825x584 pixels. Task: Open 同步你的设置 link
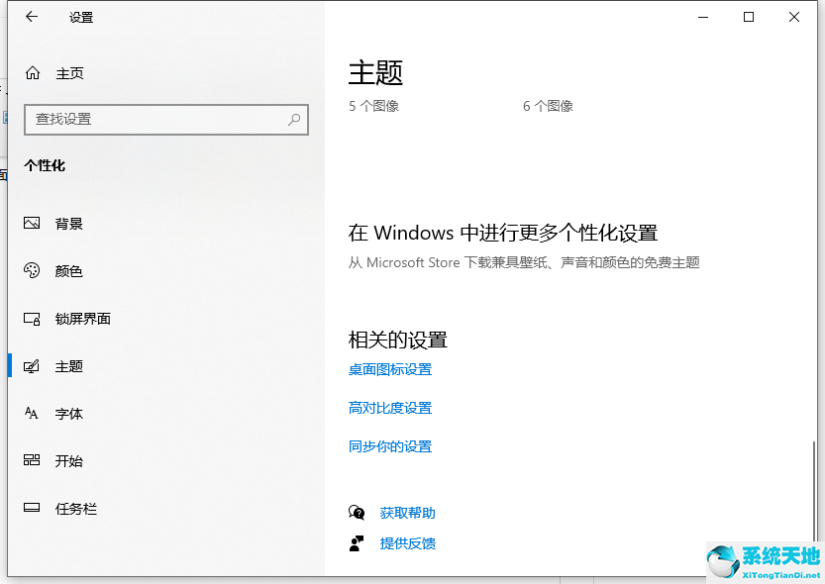[x=390, y=446]
